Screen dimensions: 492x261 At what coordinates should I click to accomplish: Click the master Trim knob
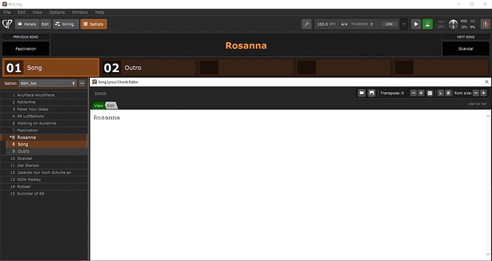453,24
